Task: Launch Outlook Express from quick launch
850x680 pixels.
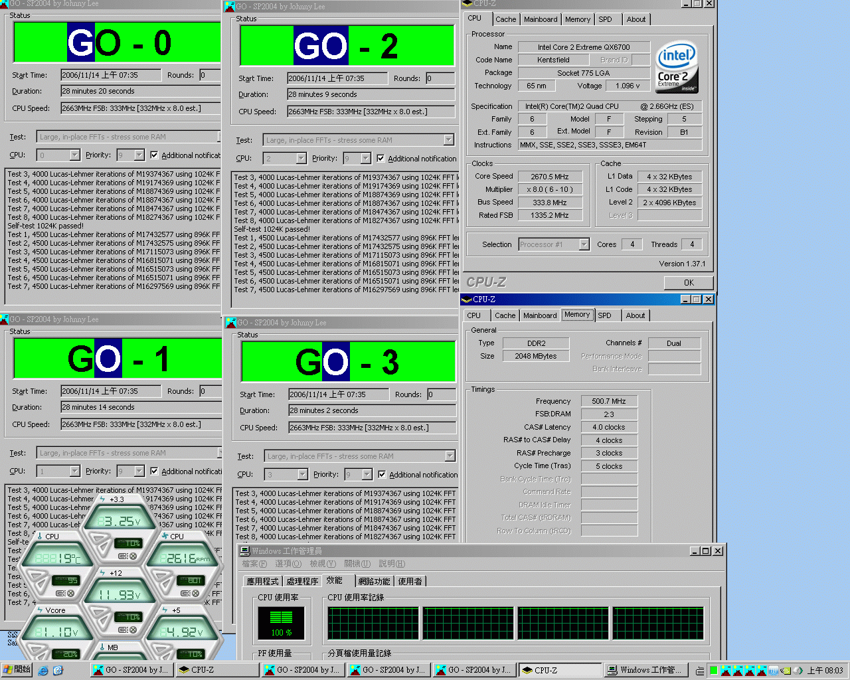Action: click(x=58, y=671)
